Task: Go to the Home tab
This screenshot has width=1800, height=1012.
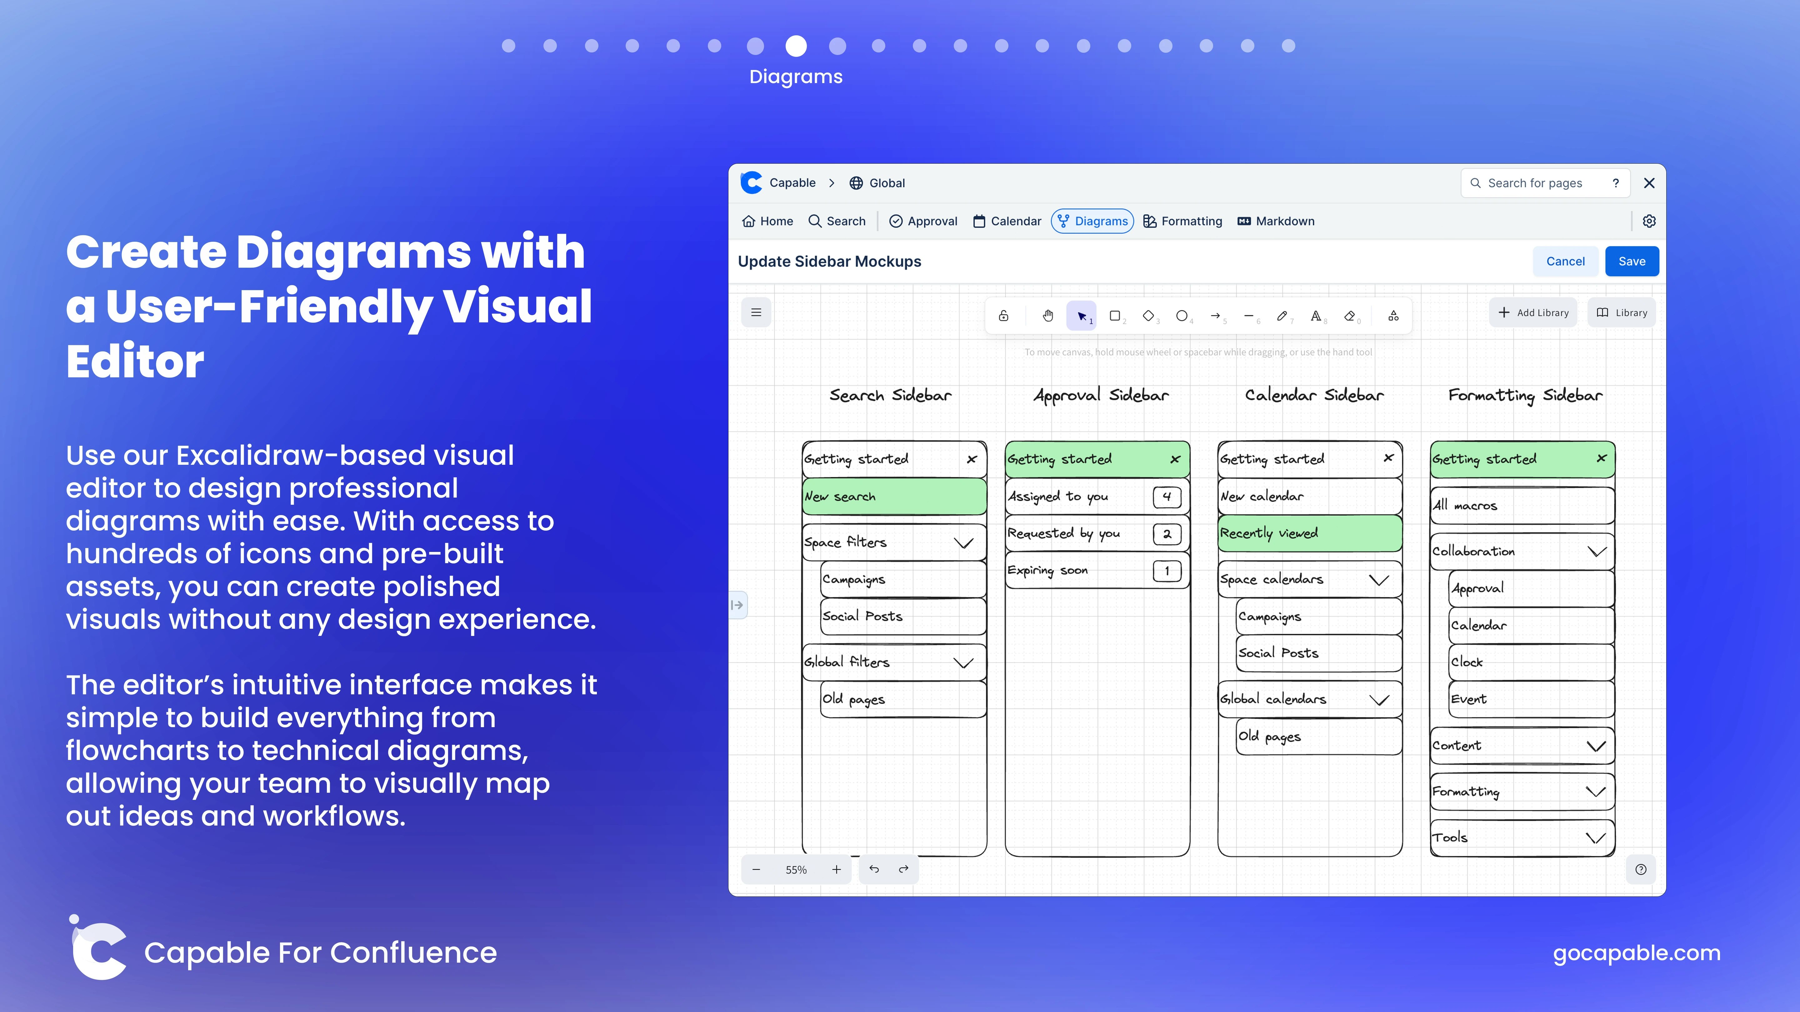Action: (767, 221)
